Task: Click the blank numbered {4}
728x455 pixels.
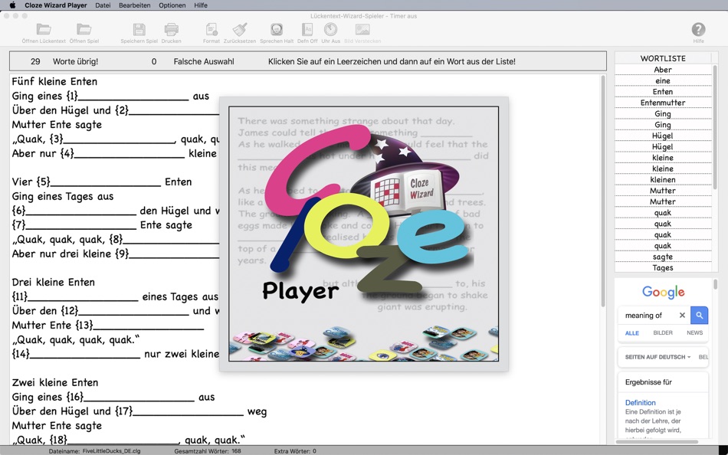Action: point(123,153)
